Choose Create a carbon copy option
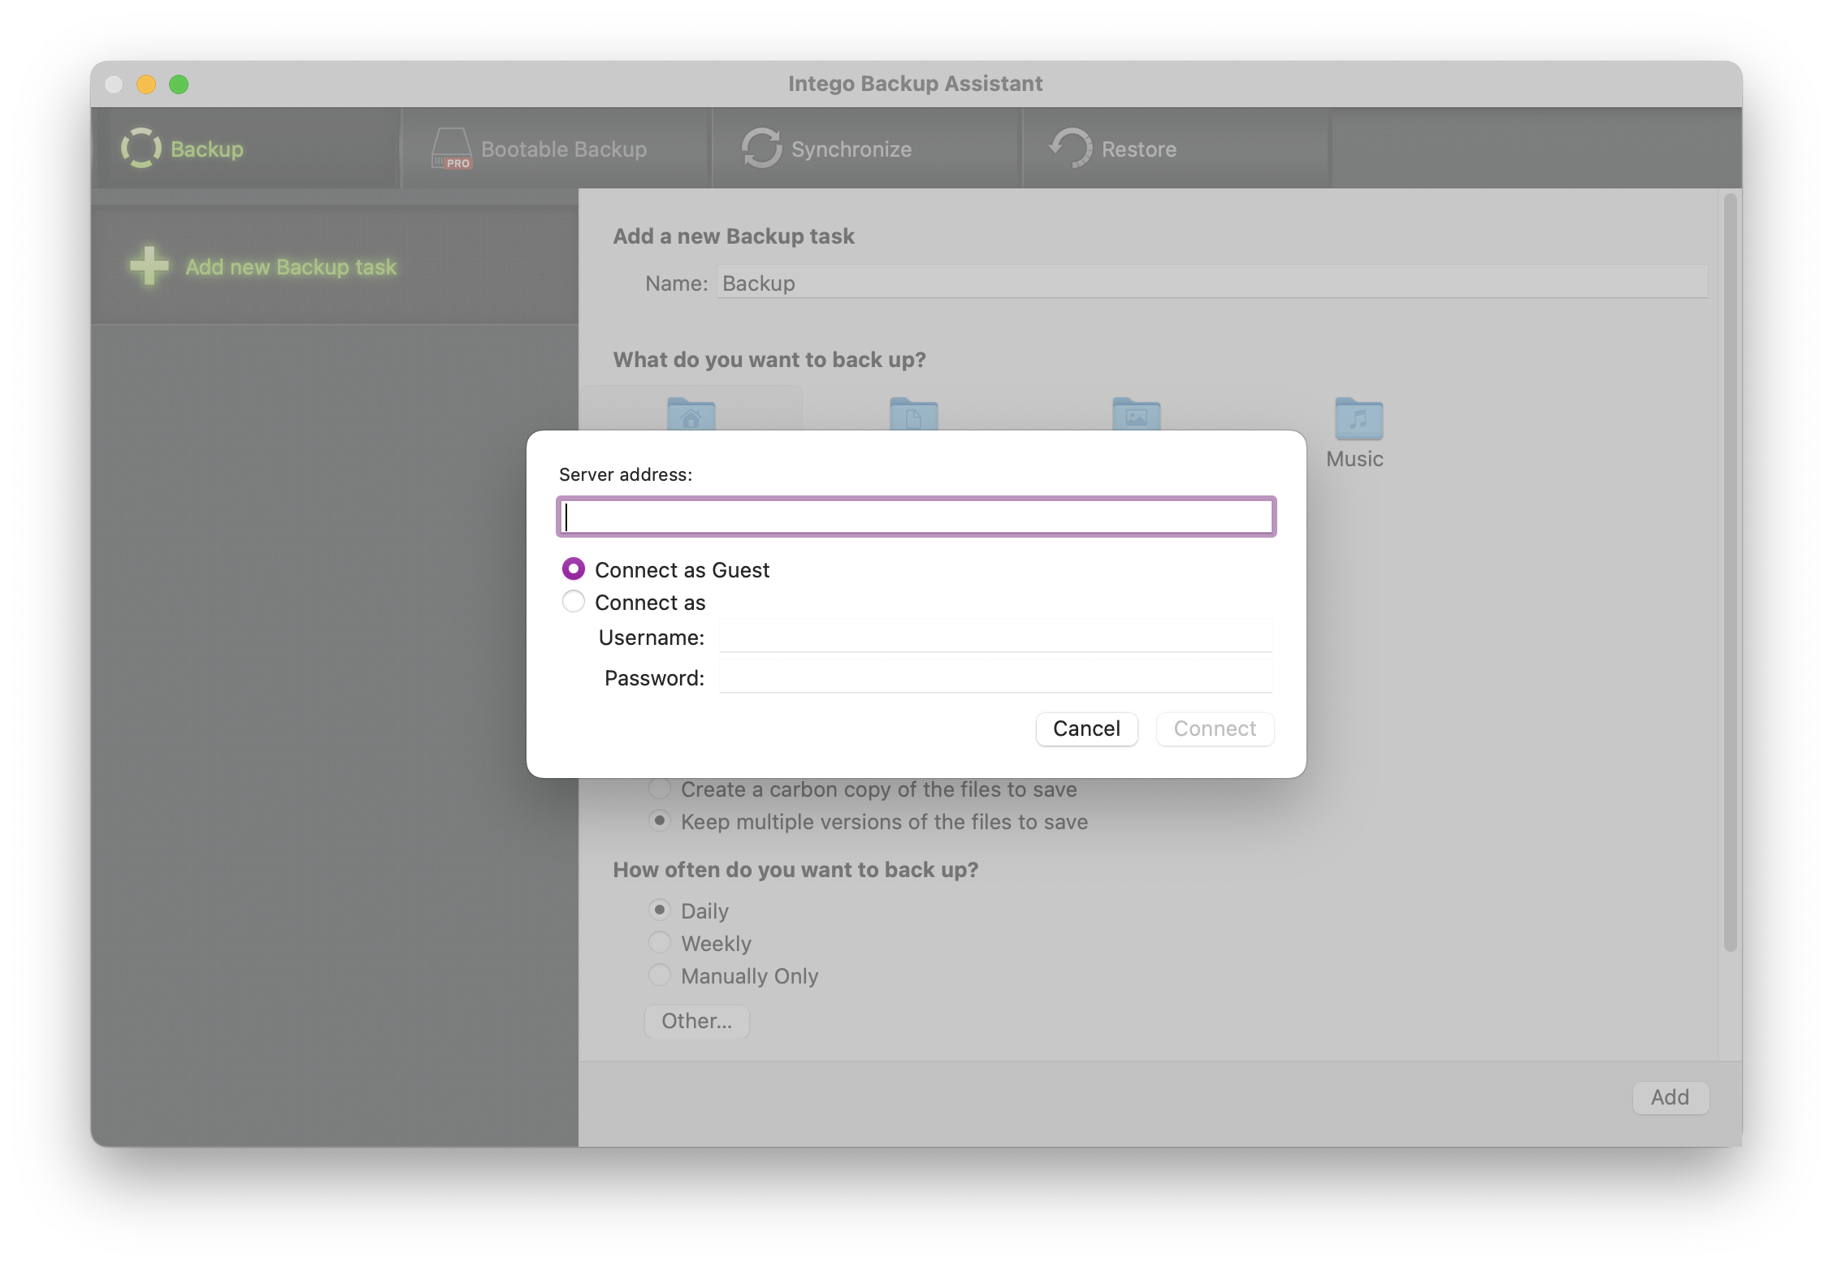Image resolution: width=1833 pixels, height=1267 pixels. tap(660, 788)
